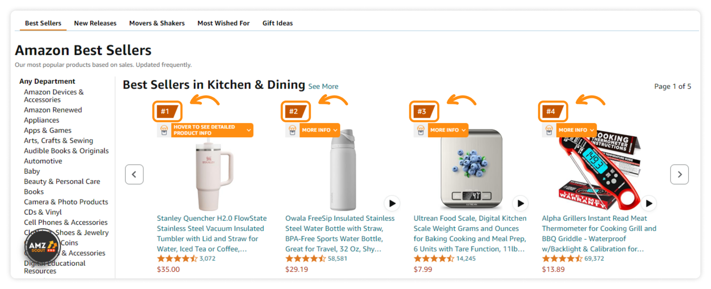Select the Appliances department in the sidebar
Viewport: 711px width, 289px height.
[x=41, y=120]
